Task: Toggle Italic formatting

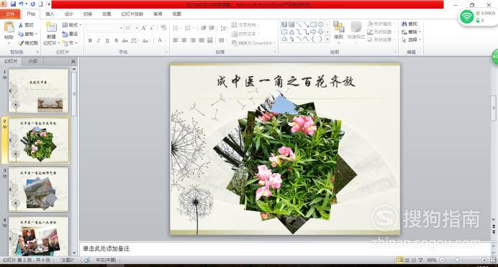Action: (99, 40)
